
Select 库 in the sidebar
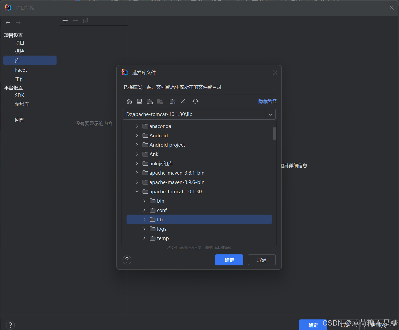point(30,60)
